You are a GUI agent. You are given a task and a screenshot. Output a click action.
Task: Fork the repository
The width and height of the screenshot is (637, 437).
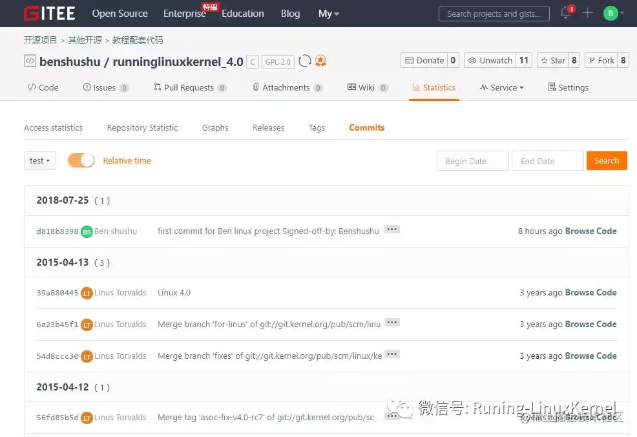(x=601, y=61)
